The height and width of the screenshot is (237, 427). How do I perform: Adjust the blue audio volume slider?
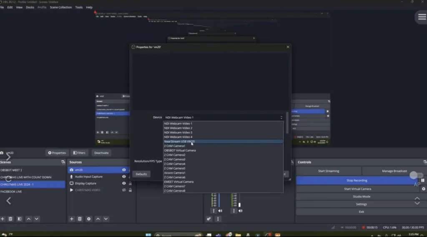tap(219, 200)
